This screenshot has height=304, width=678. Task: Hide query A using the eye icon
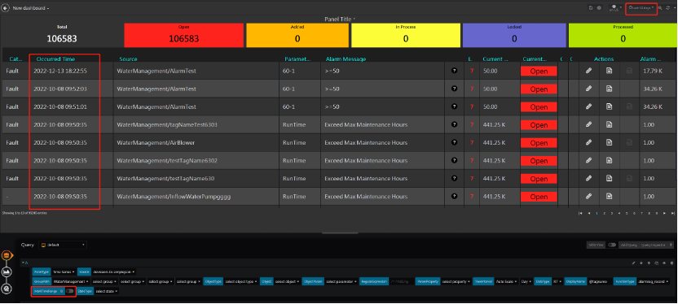click(663, 263)
